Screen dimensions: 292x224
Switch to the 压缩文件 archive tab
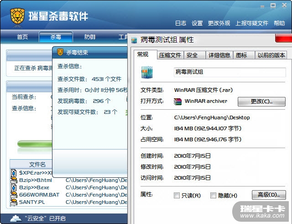170,55
